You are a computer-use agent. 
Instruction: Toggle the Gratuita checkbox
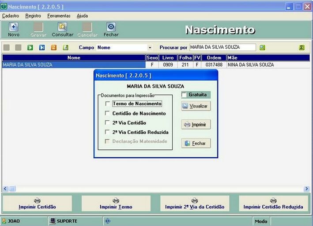pos(184,95)
